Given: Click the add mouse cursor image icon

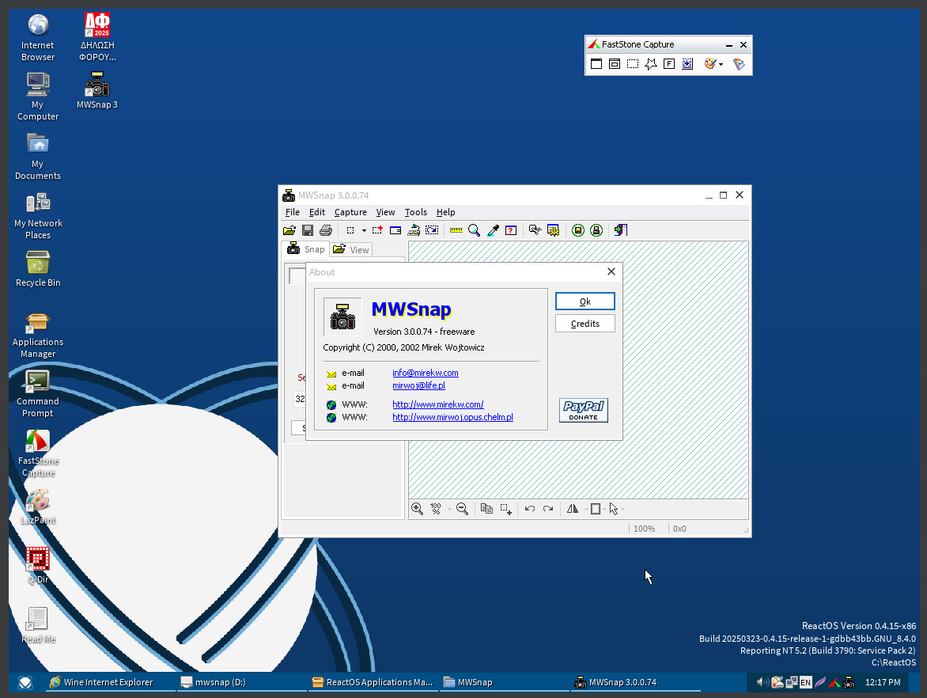Looking at the screenshot, I should (535, 230).
